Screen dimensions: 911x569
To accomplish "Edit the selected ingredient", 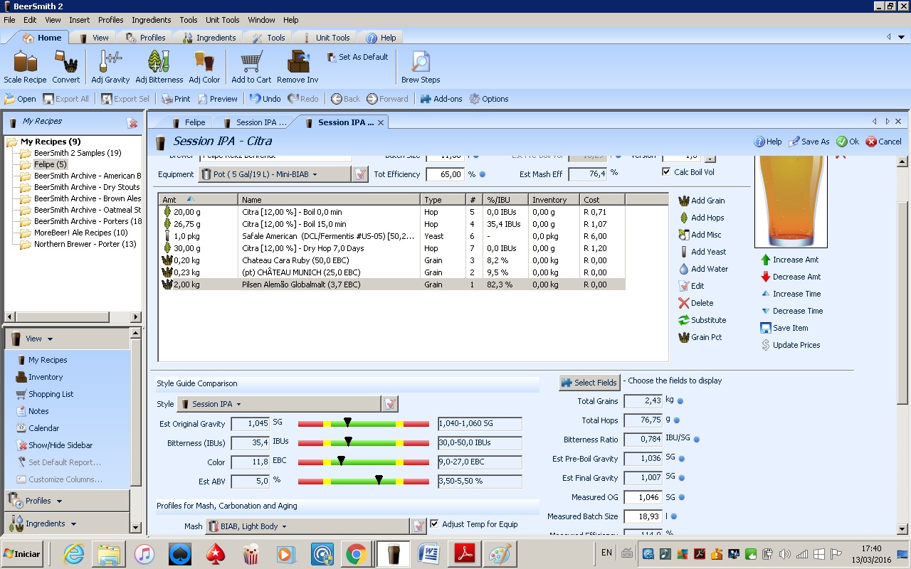I will pos(691,286).
